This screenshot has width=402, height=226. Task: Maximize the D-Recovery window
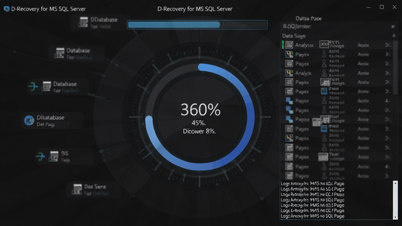click(x=382, y=7)
